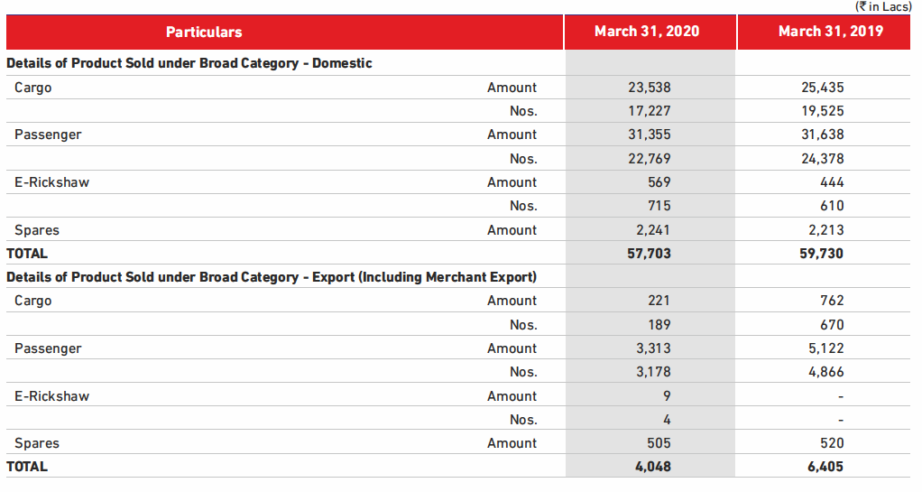This screenshot has height=492, width=922.
Task: Click the Domestic broad category section heading
Action: click(189, 63)
